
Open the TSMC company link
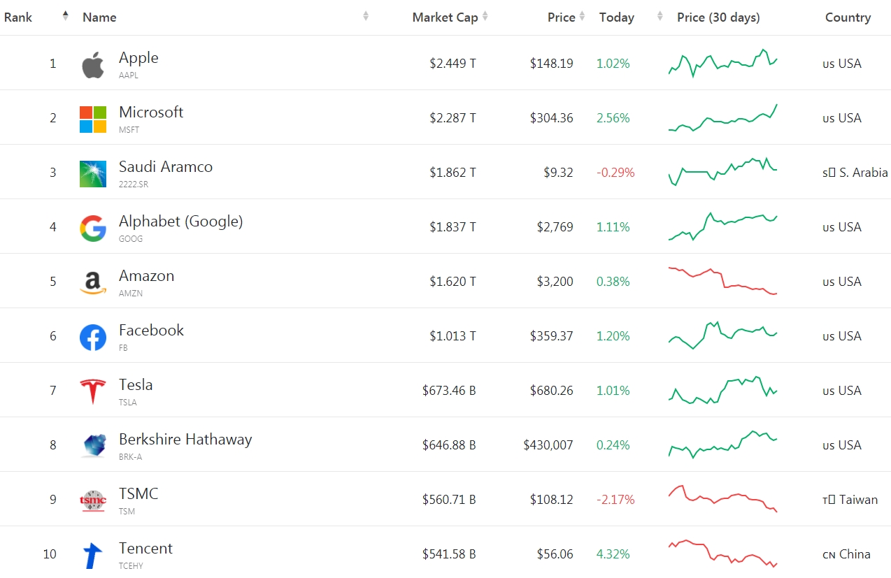138,494
